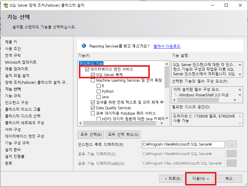Click the feature list vertical scrollbar thumb

click(167, 77)
